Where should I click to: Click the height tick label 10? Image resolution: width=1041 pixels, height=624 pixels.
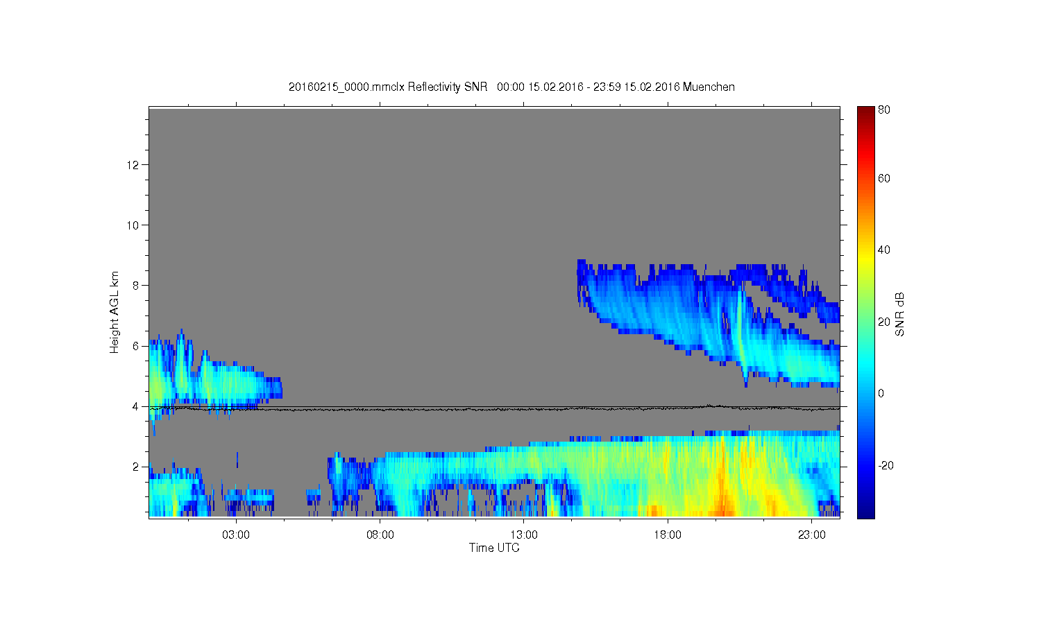pyautogui.click(x=134, y=225)
